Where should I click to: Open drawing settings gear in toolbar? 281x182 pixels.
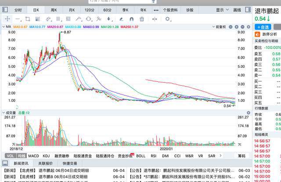[168, 19]
